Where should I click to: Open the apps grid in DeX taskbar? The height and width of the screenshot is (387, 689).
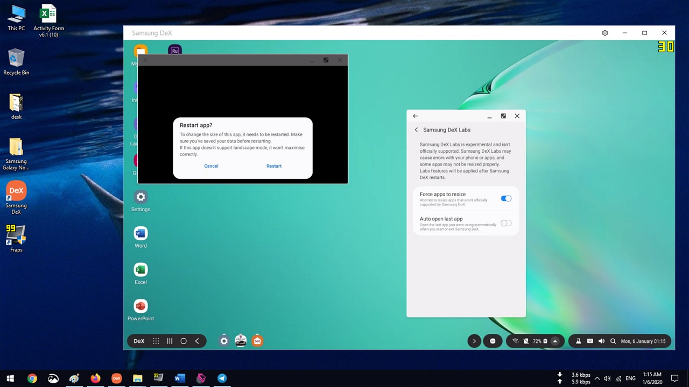[x=156, y=341]
